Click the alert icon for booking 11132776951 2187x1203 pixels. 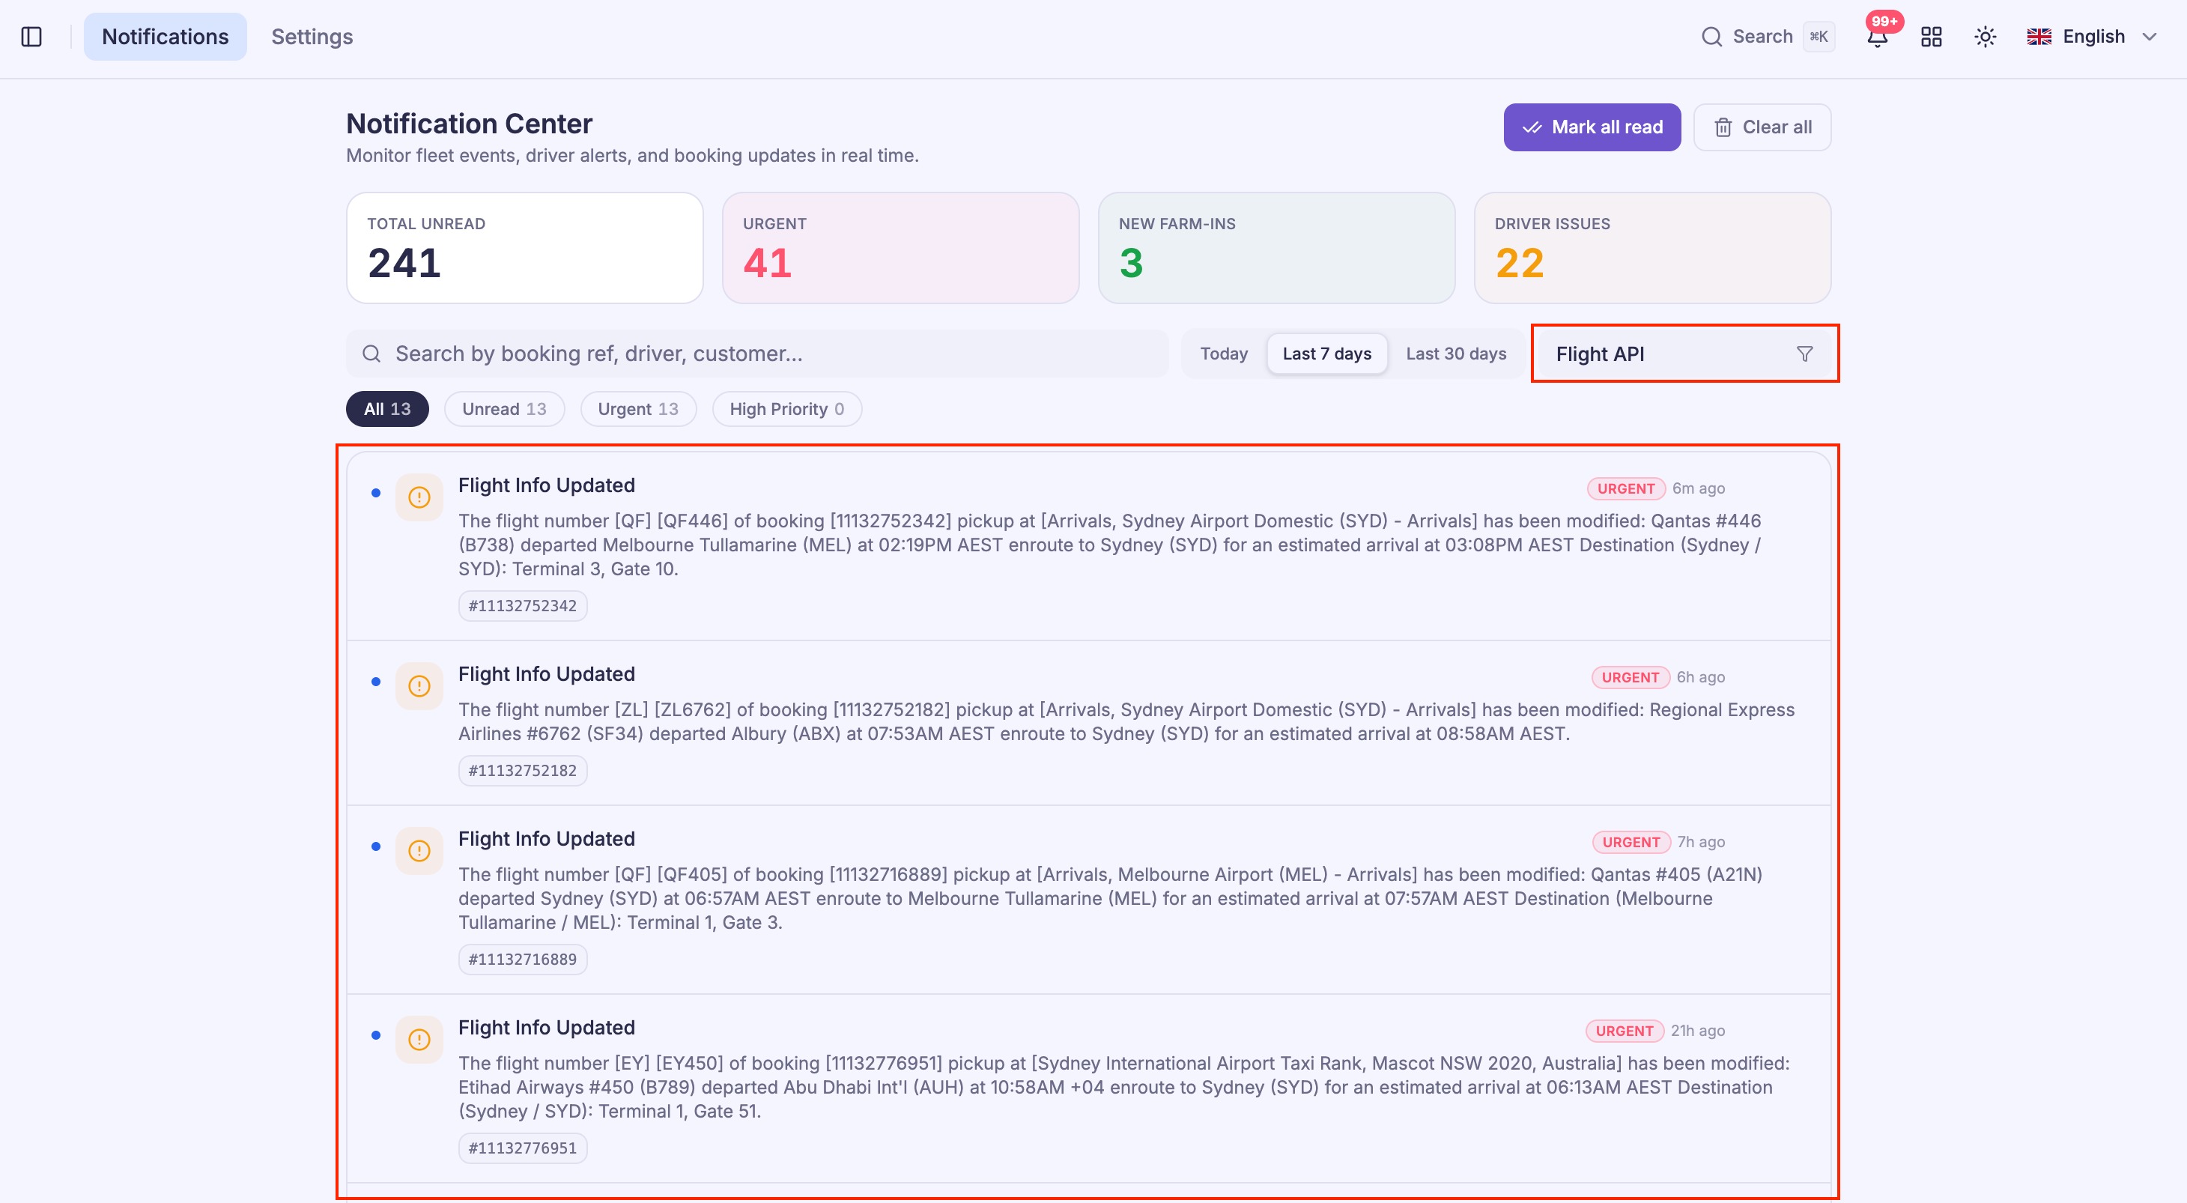tap(419, 1039)
